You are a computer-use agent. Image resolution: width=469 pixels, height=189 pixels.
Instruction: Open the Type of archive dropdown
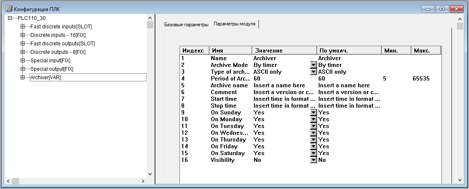(x=313, y=72)
